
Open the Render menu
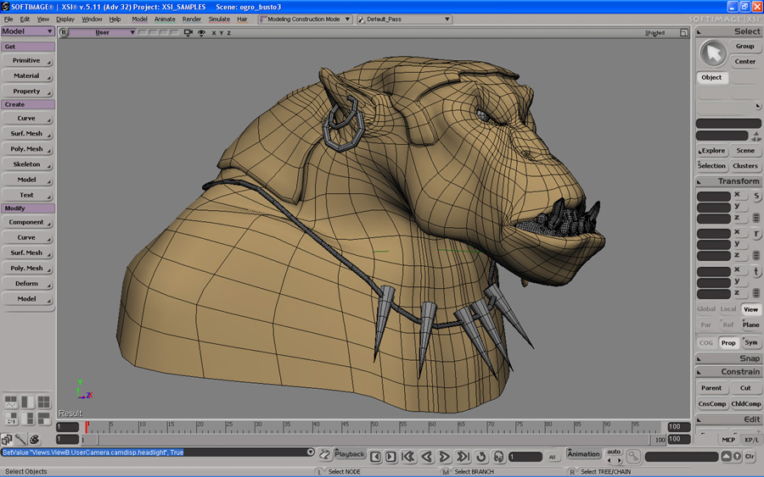192,19
